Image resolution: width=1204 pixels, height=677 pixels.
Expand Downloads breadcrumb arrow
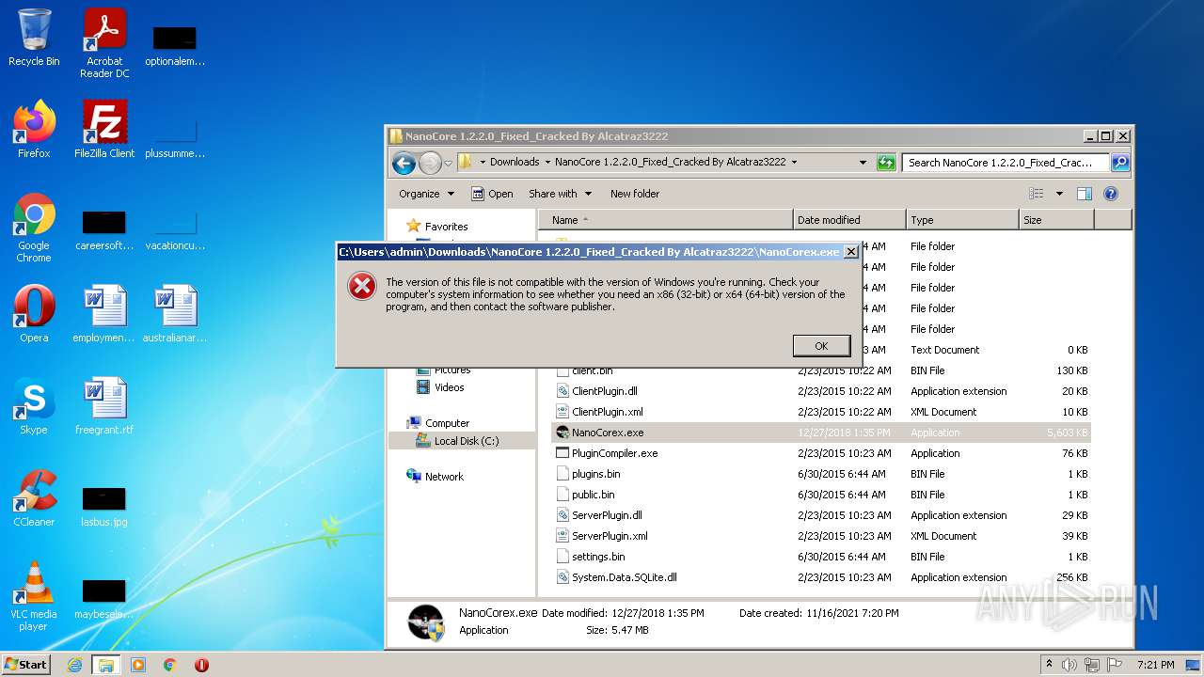pos(547,163)
